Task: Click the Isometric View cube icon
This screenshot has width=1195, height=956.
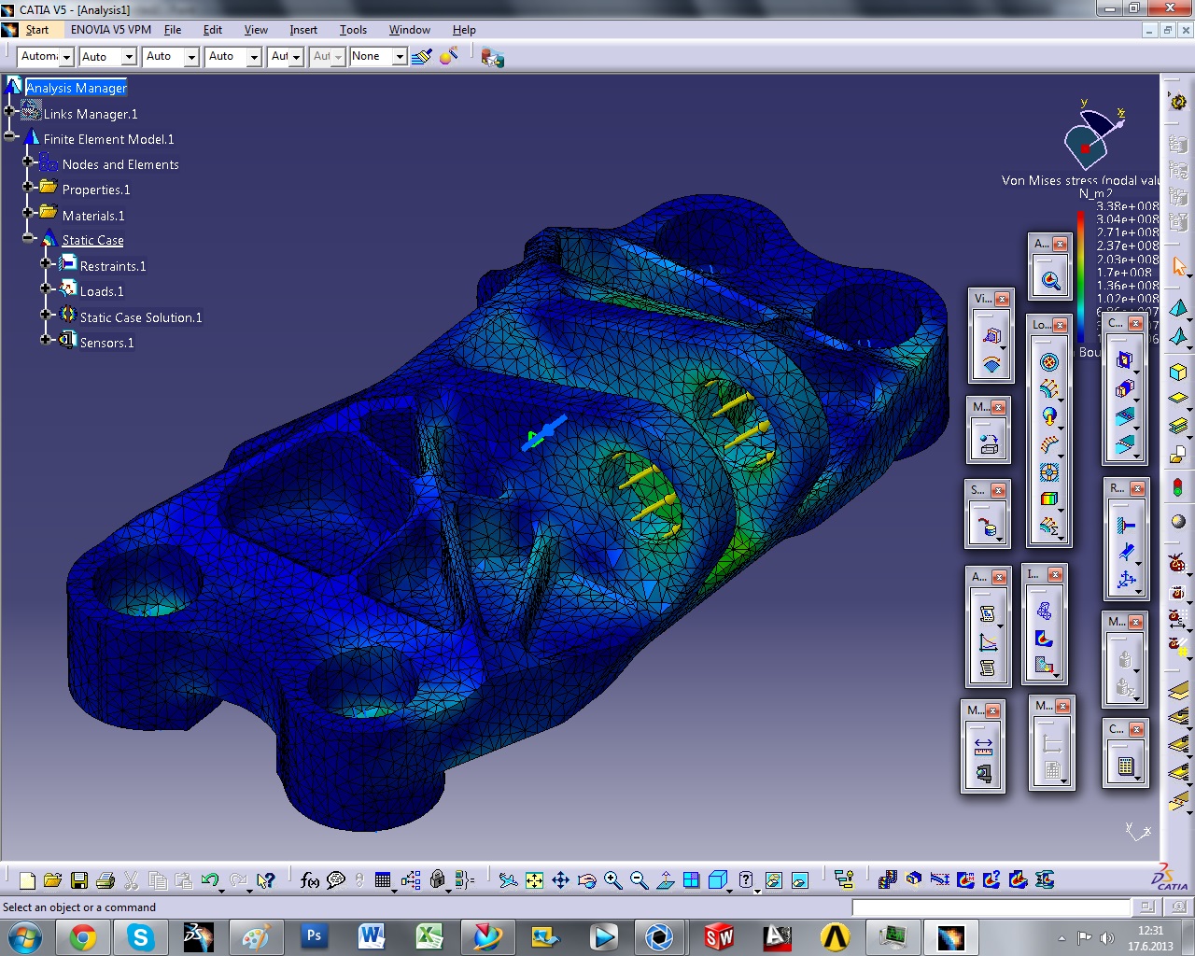Action: click(x=717, y=879)
